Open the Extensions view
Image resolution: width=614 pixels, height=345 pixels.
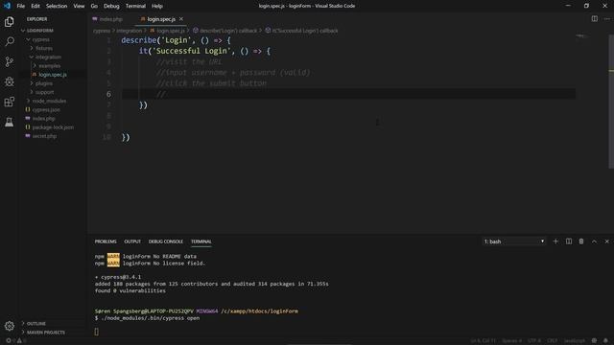click(x=9, y=102)
